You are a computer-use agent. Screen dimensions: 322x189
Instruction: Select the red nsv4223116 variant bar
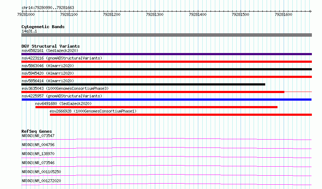coord(166,62)
